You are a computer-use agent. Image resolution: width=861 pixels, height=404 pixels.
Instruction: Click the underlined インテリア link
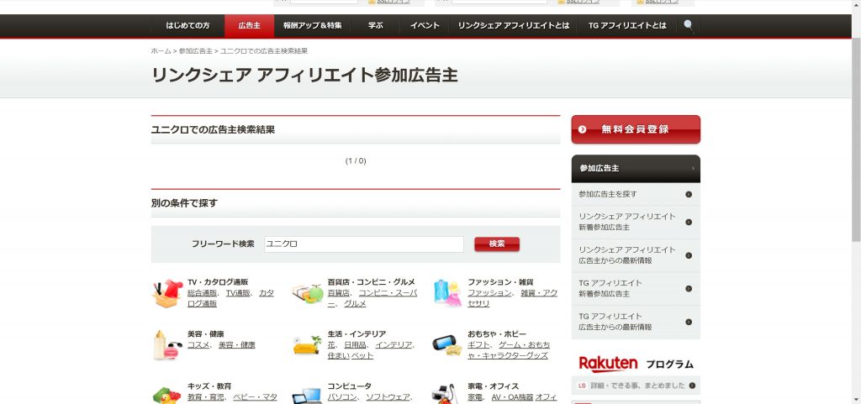click(394, 345)
